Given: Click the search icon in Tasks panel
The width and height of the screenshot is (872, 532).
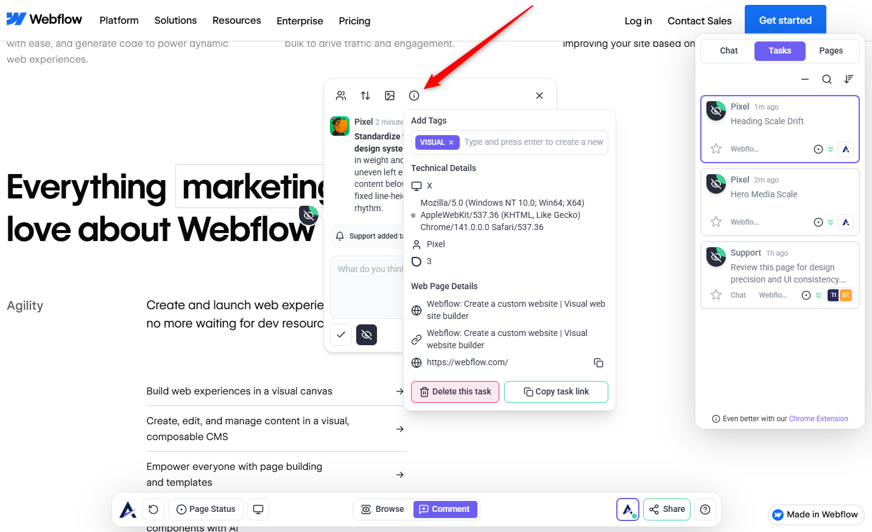Looking at the screenshot, I should pyautogui.click(x=827, y=79).
